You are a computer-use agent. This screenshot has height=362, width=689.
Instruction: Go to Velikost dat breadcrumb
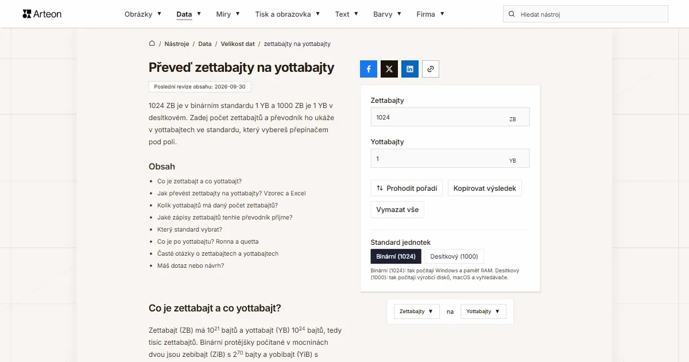coord(238,44)
